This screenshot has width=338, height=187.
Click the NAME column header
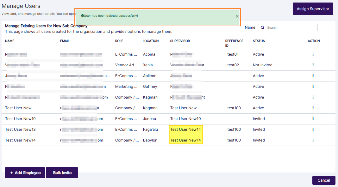pos(10,41)
